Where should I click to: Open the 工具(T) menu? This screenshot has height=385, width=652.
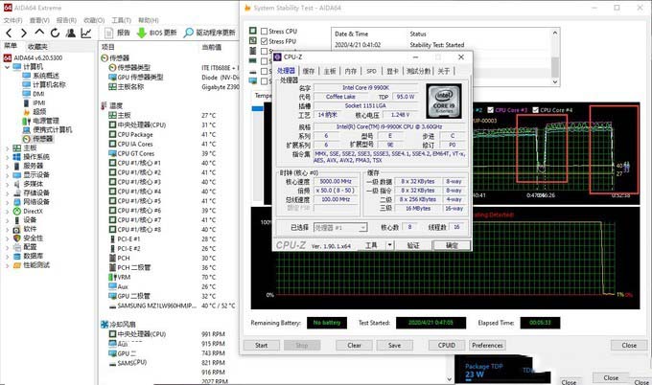click(121, 20)
